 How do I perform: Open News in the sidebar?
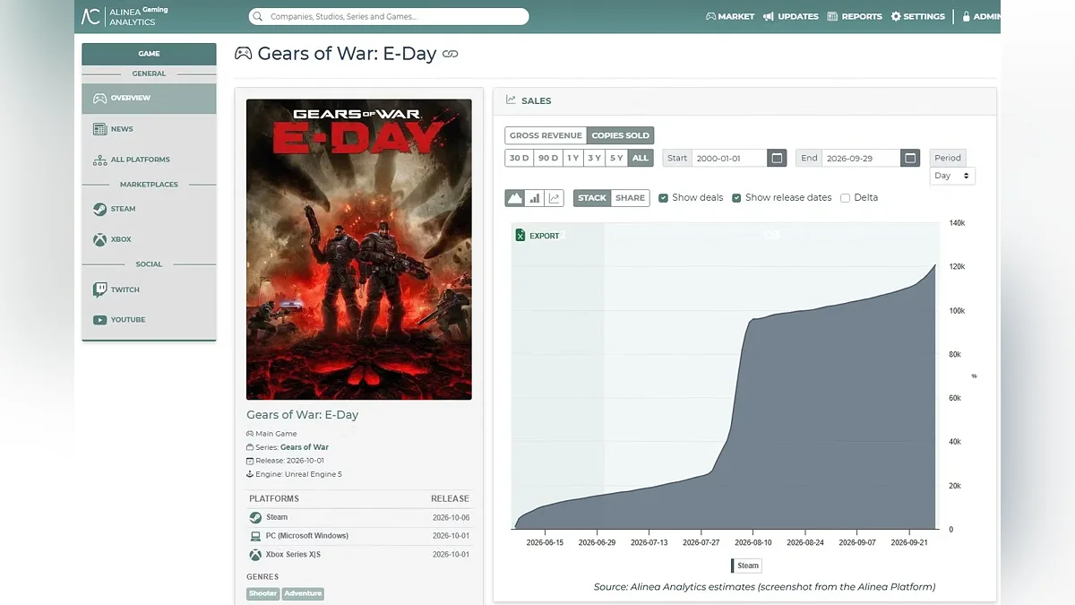click(149, 129)
